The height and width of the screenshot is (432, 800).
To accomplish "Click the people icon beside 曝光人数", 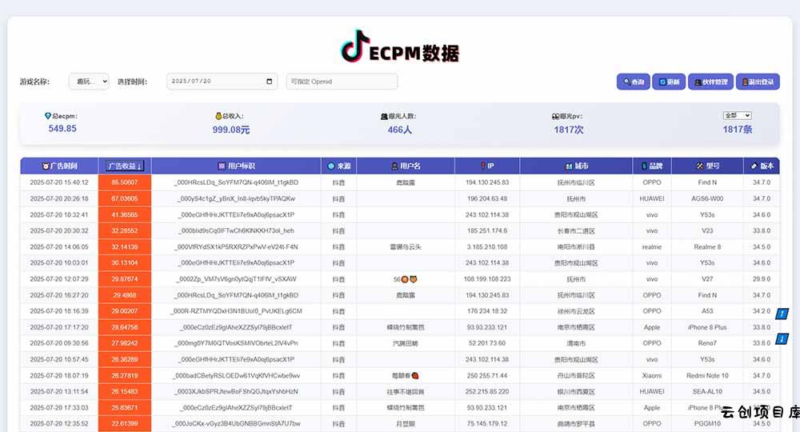I will pyautogui.click(x=384, y=116).
